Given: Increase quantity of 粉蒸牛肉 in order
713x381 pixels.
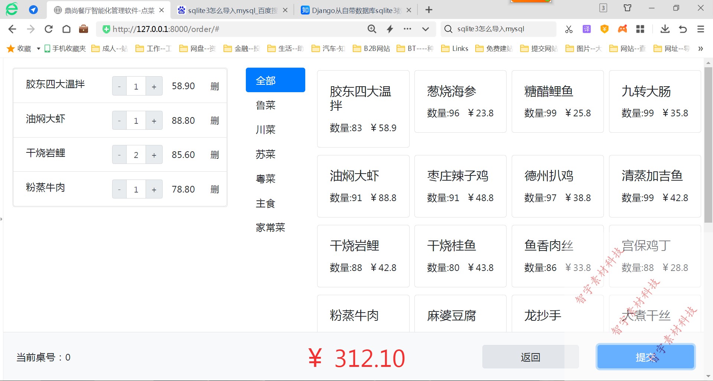Looking at the screenshot, I should pos(154,189).
